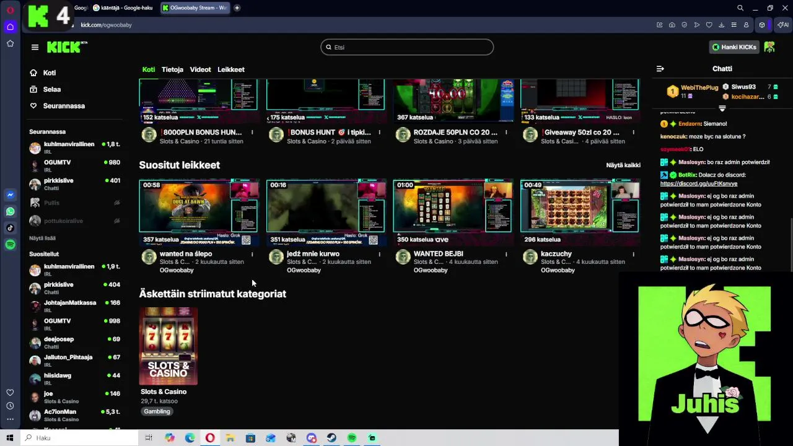Viewport: 793px width, 446px height.
Task: Click the chat panel scrollbar
Action: 791,245
